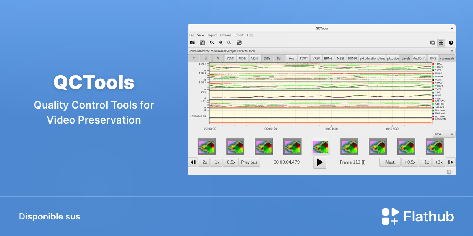Open the File menu

pos(192,35)
